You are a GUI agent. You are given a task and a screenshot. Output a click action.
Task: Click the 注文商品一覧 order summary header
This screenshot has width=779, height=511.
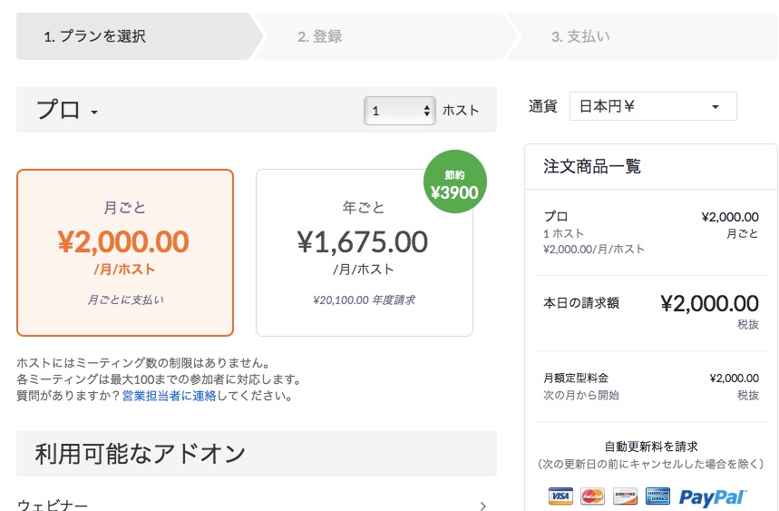[x=592, y=166]
